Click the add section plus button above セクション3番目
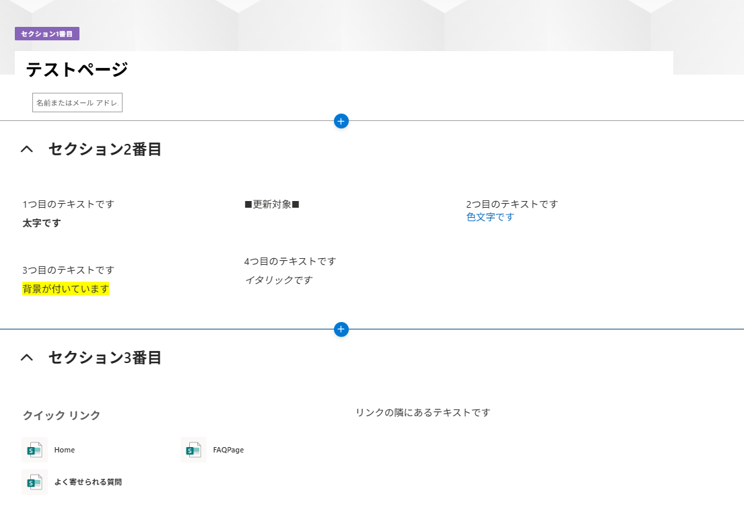 point(341,329)
